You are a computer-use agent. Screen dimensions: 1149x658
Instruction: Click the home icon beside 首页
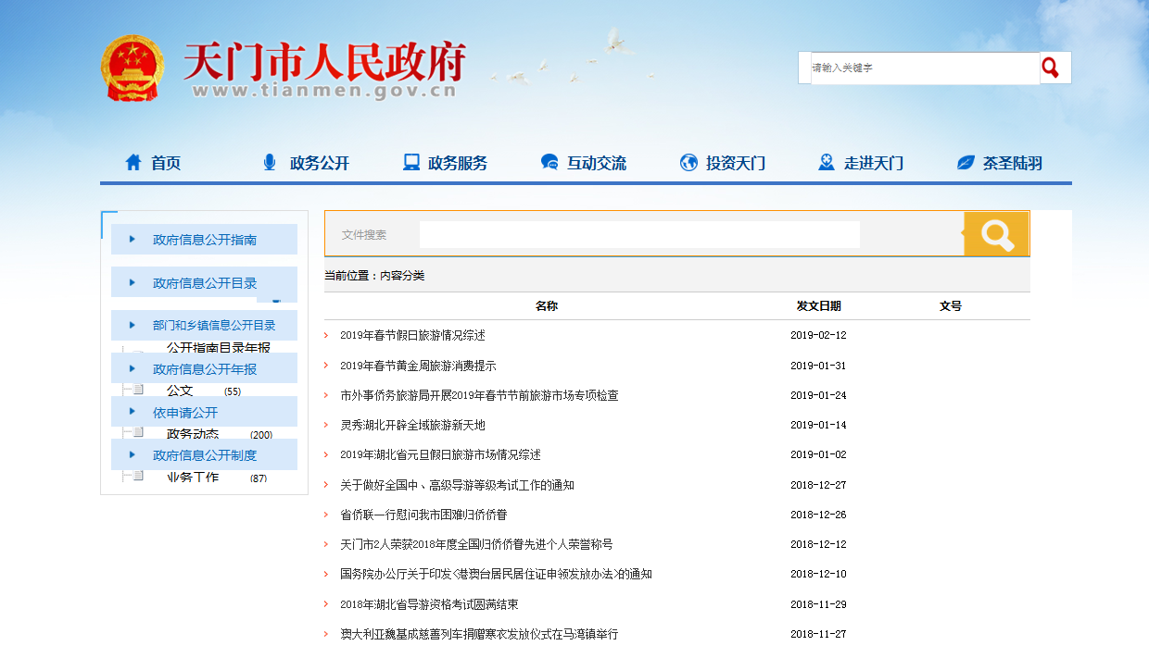pyautogui.click(x=133, y=163)
